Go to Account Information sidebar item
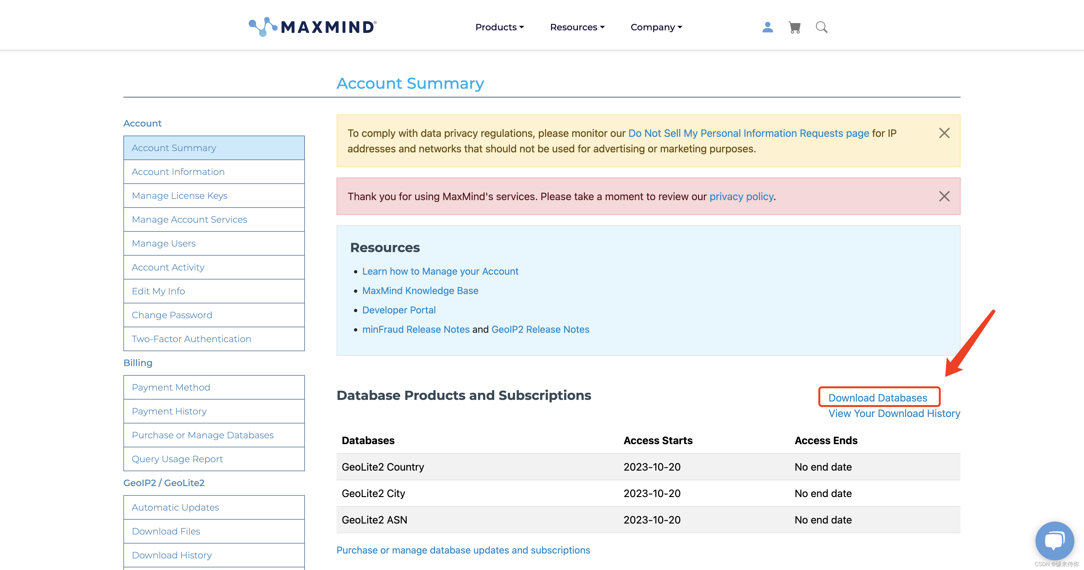Screen dimensions: 1084x570 tap(178, 171)
